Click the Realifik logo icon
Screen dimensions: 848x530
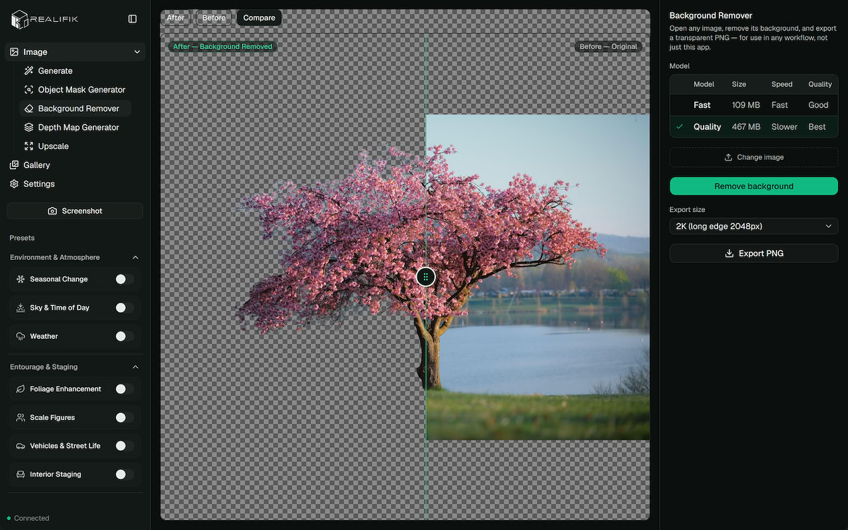pyautogui.click(x=20, y=19)
